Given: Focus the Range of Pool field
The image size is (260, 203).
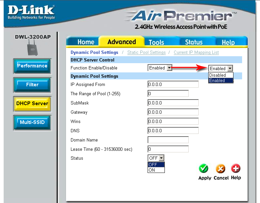Looking at the screenshot, I should [168, 94].
